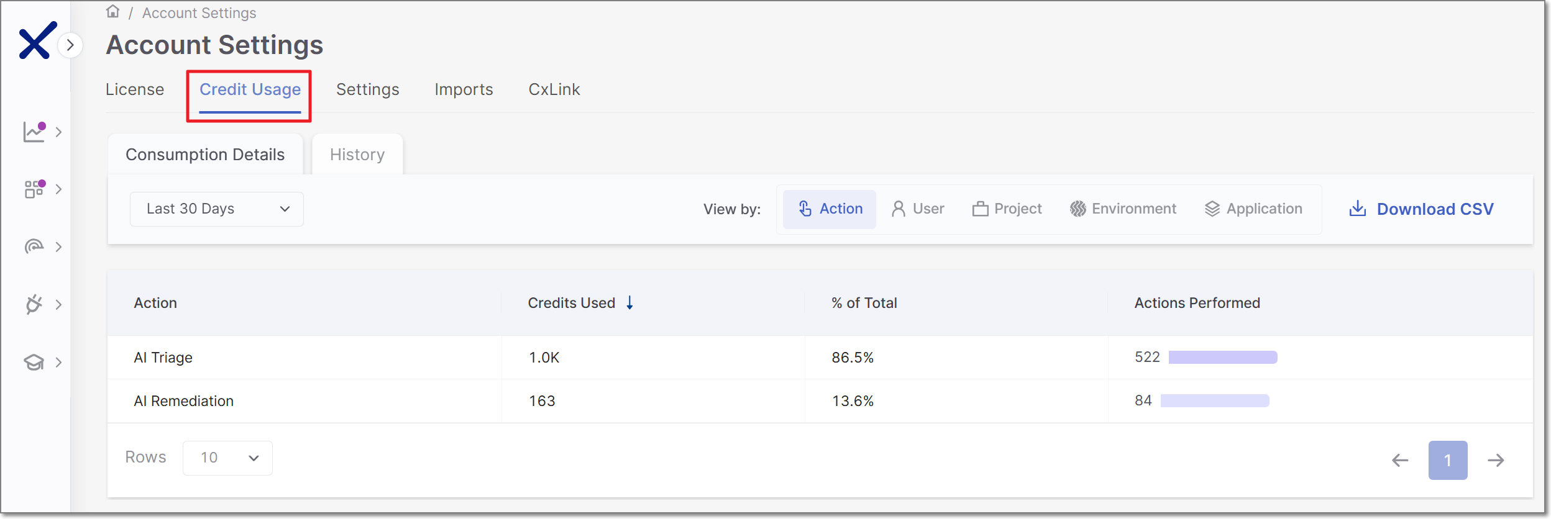Click the 86.5% total value

tap(853, 358)
